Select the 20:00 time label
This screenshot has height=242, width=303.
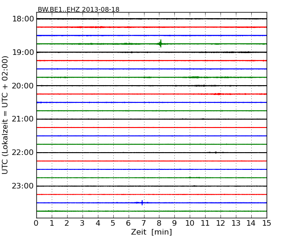pos(23,86)
